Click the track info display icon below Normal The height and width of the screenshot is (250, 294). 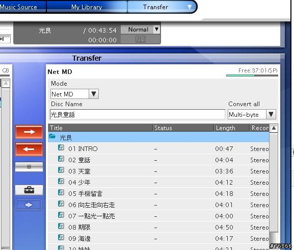(x=141, y=39)
